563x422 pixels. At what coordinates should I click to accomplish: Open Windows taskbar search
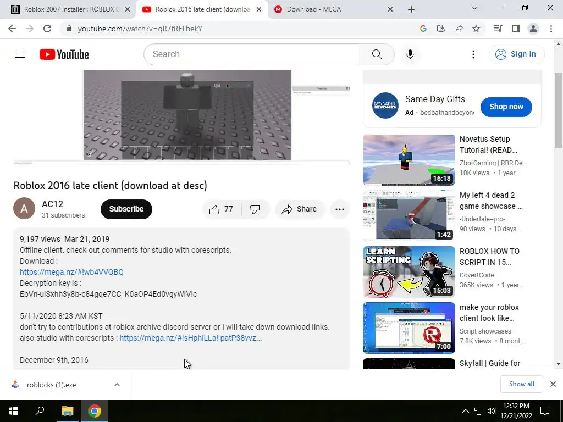[40, 411]
